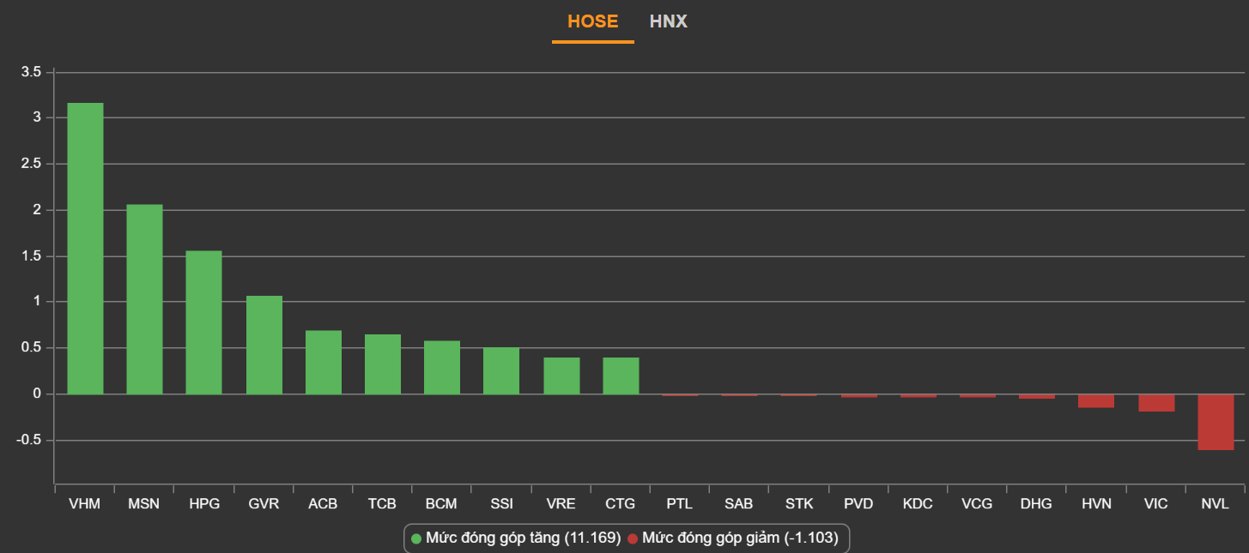Click the TCB green bar
Screen dimensions: 1249x553
pos(383,364)
